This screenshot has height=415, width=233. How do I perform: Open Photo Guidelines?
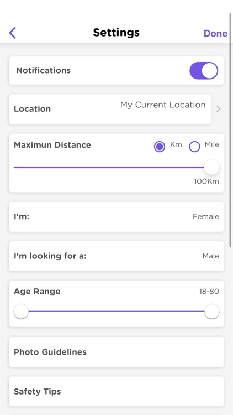tap(116, 352)
